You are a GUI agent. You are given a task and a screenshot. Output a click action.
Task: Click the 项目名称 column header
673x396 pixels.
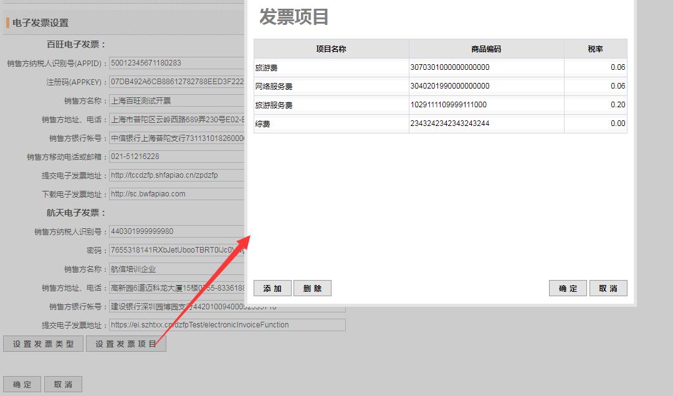click(331, 49)
